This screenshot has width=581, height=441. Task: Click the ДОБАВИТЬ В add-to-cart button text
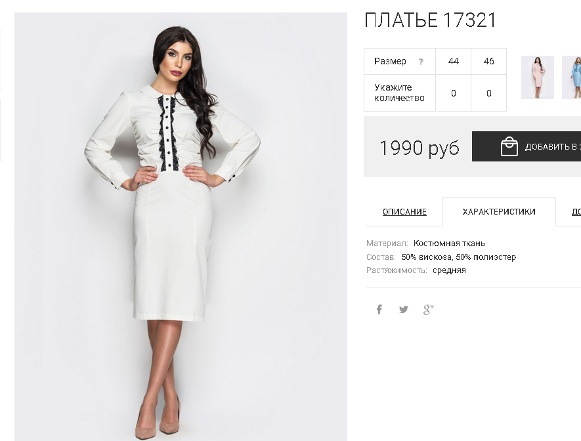[553, 146]
